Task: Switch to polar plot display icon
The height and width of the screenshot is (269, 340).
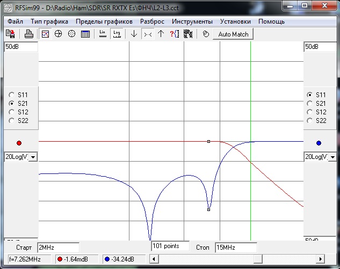Action: [x=71, y=34]
